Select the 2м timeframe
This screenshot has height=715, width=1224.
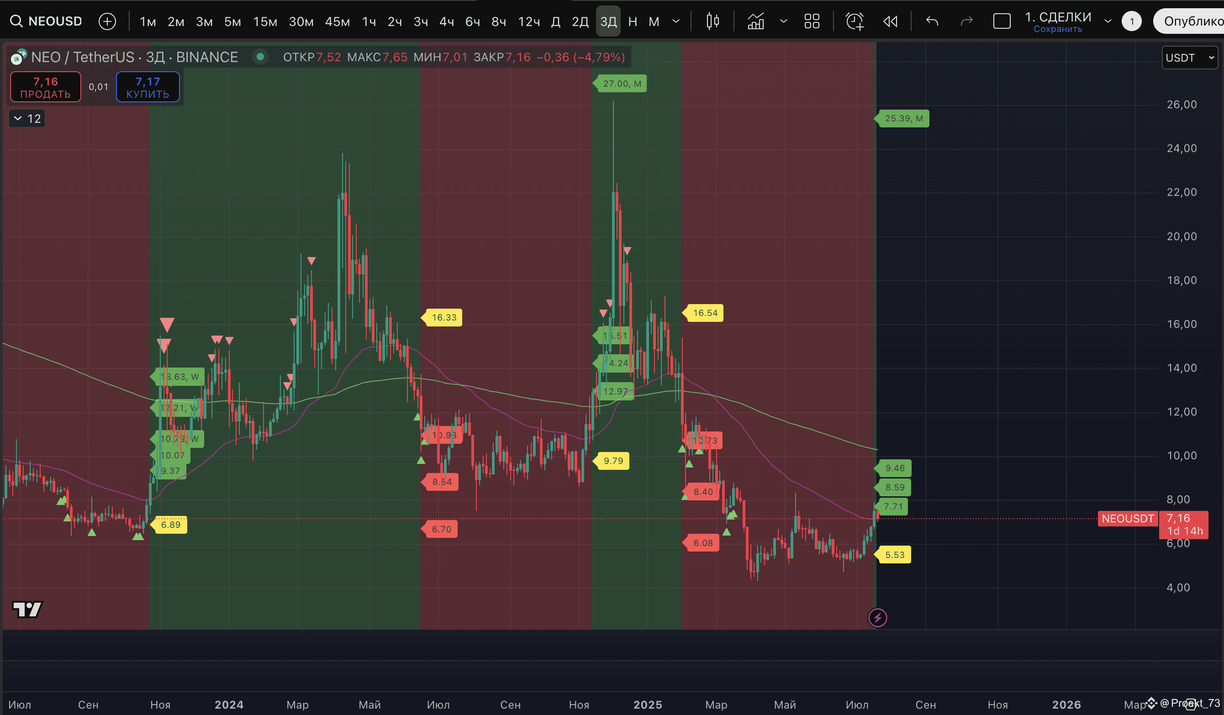176,21
